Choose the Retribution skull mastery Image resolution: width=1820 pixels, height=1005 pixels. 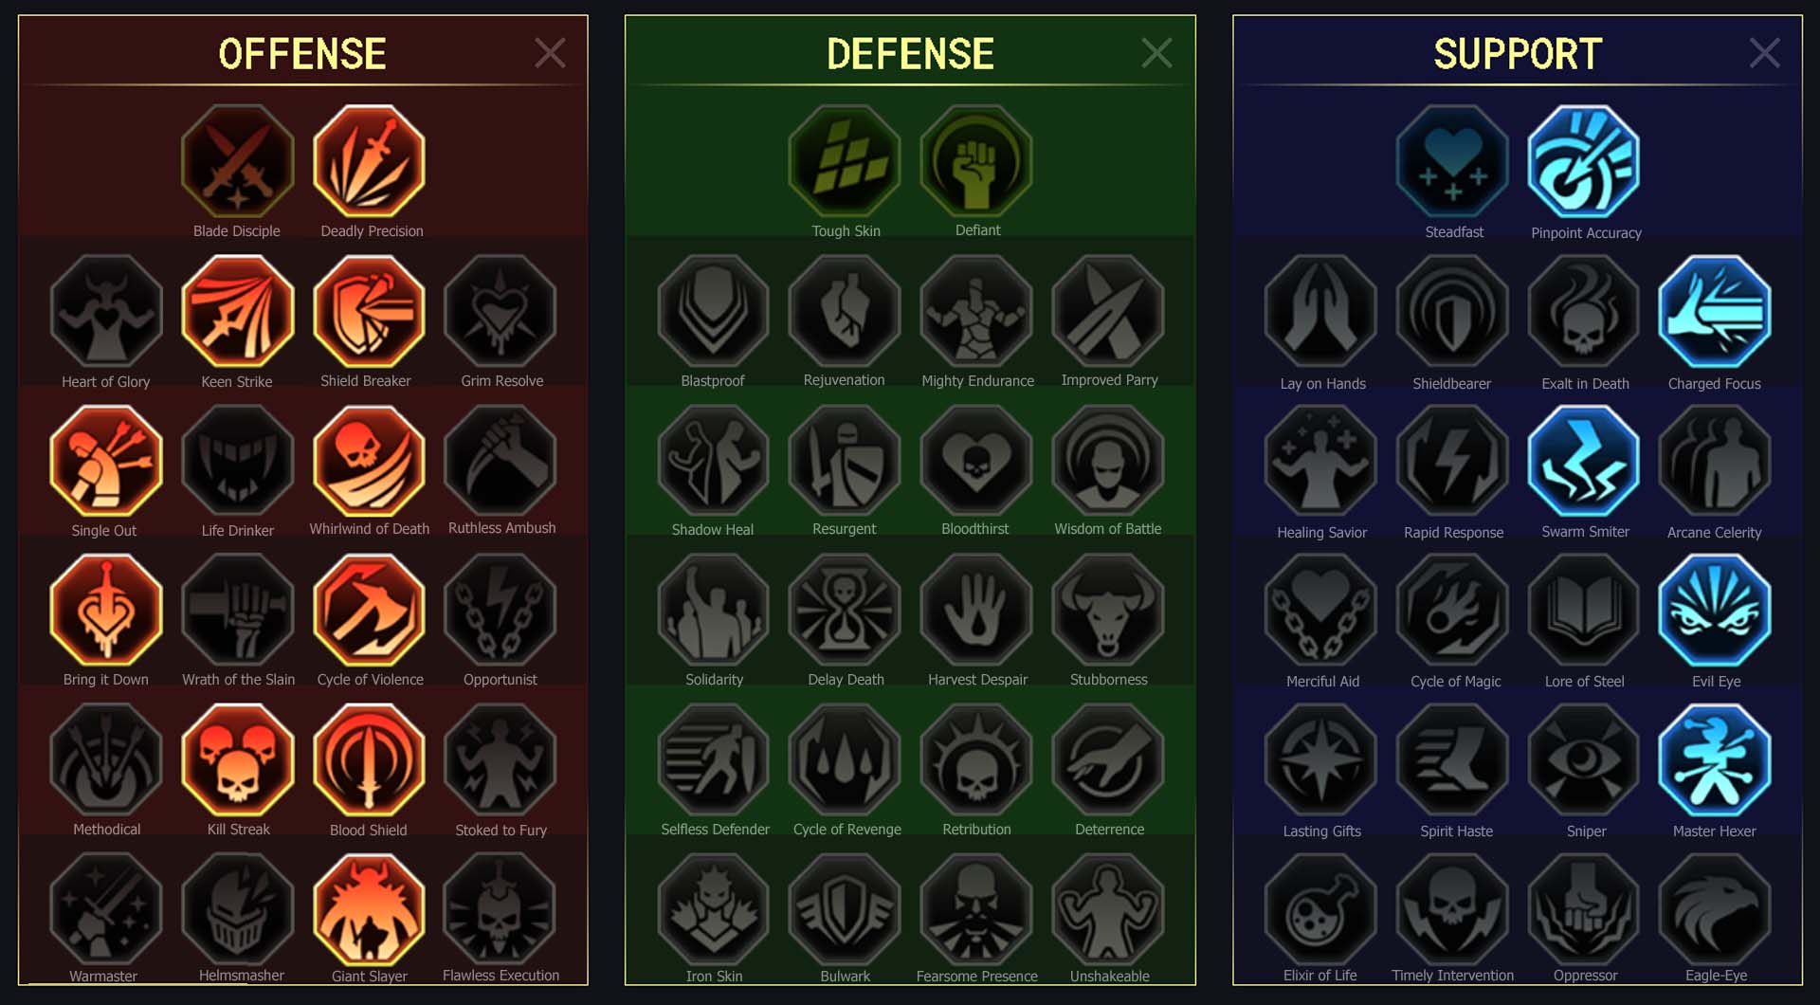[x=976, y=760]
